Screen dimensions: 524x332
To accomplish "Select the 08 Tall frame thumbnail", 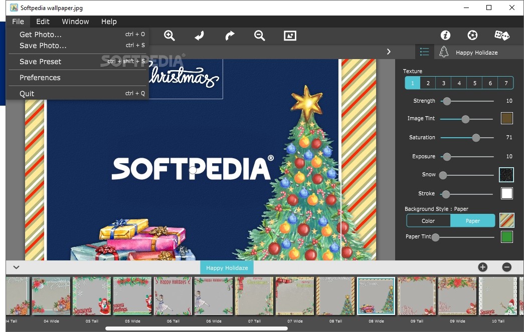I will (335, 296).
